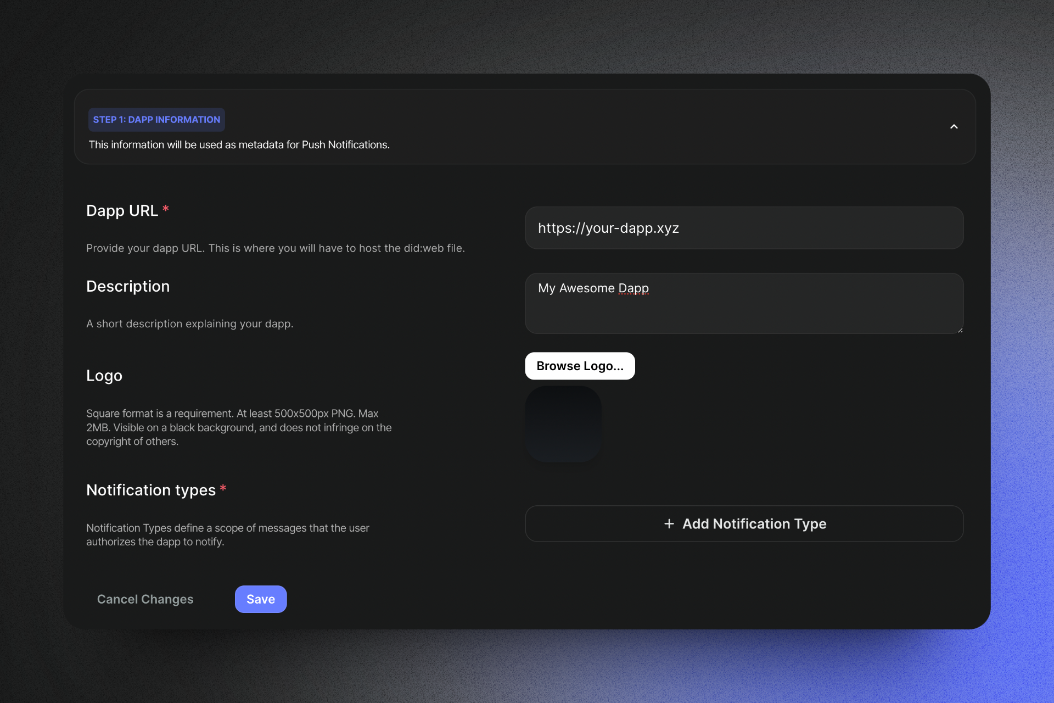The width and height of the screenshot is (1054, 703).
Task: Click the Description heading label
Action: click(x=128, y=287)
